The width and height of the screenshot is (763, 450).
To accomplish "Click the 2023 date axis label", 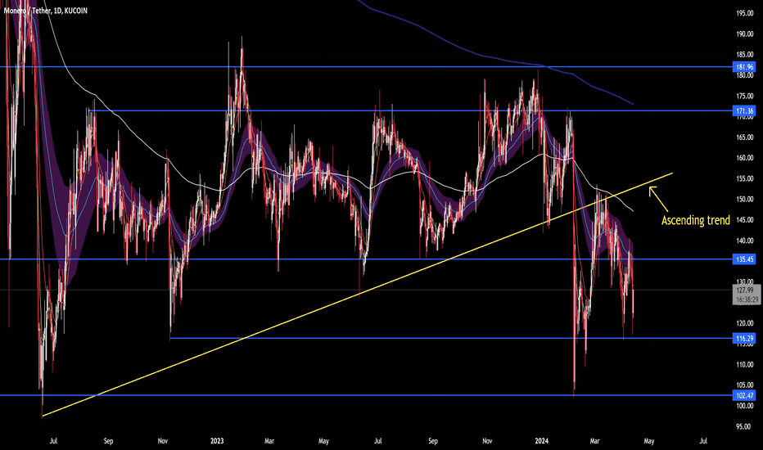I will (x=217, y=441).
